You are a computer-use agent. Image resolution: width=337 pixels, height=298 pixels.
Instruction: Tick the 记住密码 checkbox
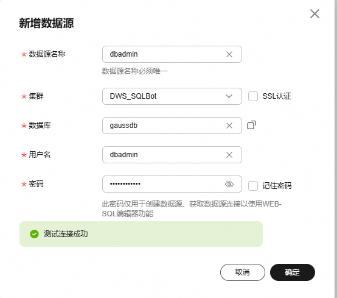(253, 186)
